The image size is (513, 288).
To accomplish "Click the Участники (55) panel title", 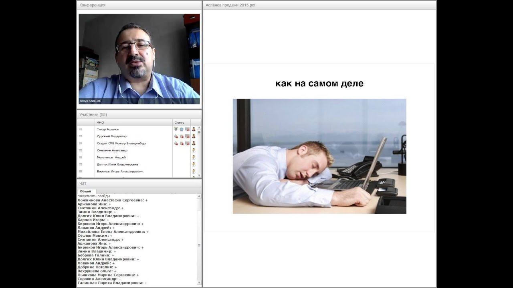I will 93,114.
